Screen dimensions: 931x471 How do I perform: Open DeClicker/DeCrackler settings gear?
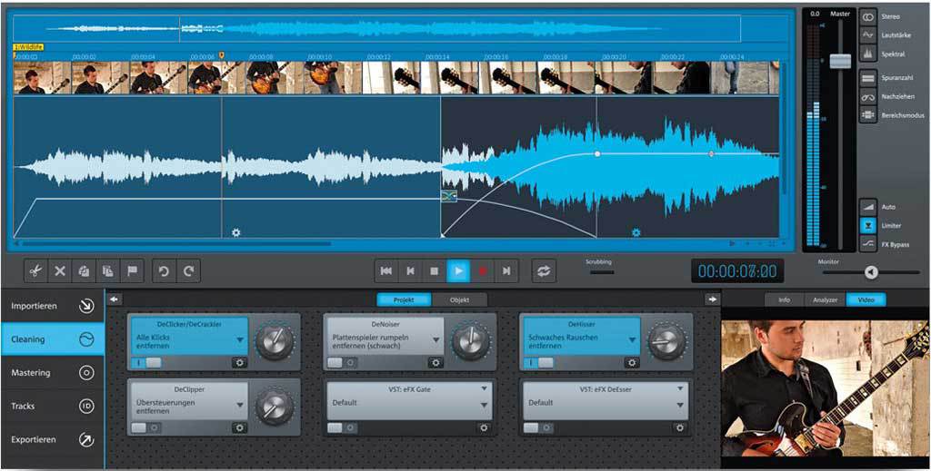pyautogui.click(x=240, y=363)
